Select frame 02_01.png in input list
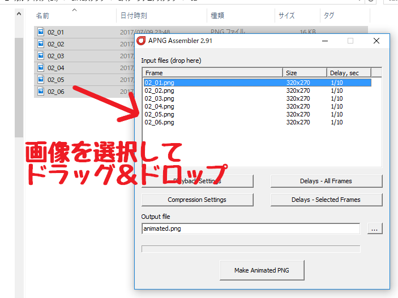 click(x=258, y=83)
